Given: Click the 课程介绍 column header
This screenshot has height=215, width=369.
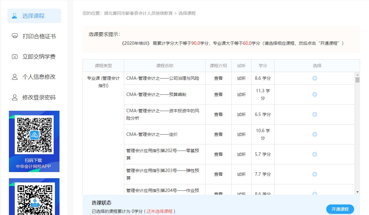Looking at the screenshot, I should (x=218, y=66).
